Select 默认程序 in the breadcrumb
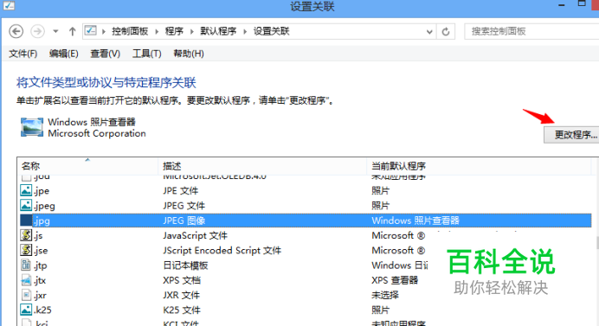The image size is (599, 326). tap(218, 31)
